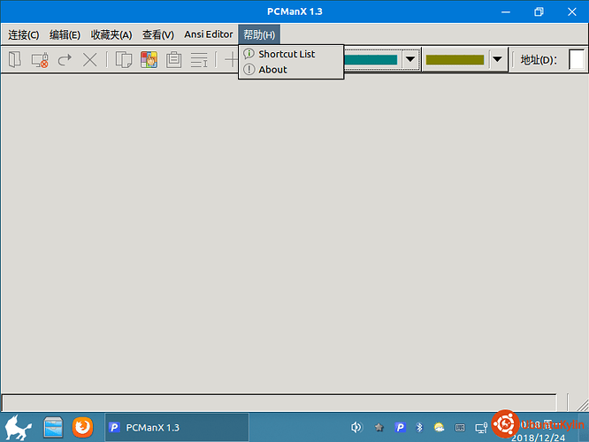Click the Bluetooth tray icon
Image resolution: width=589 pixels, height=442 pixels.
[x=419, y=427]
